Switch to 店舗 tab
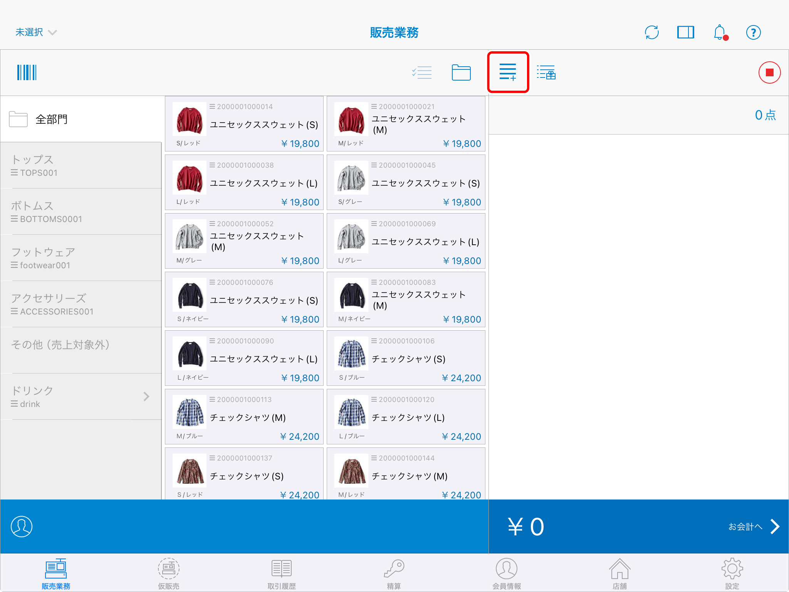This screenshot has height=592, width=789. pos(619,574)
